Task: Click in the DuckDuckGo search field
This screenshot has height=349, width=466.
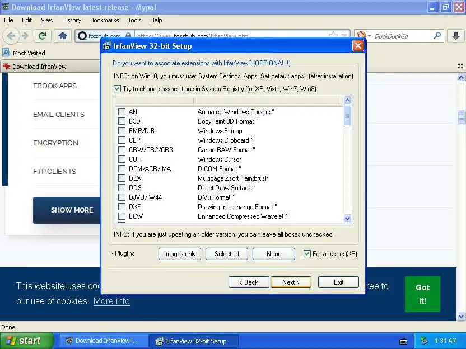Action: (402, 36)
